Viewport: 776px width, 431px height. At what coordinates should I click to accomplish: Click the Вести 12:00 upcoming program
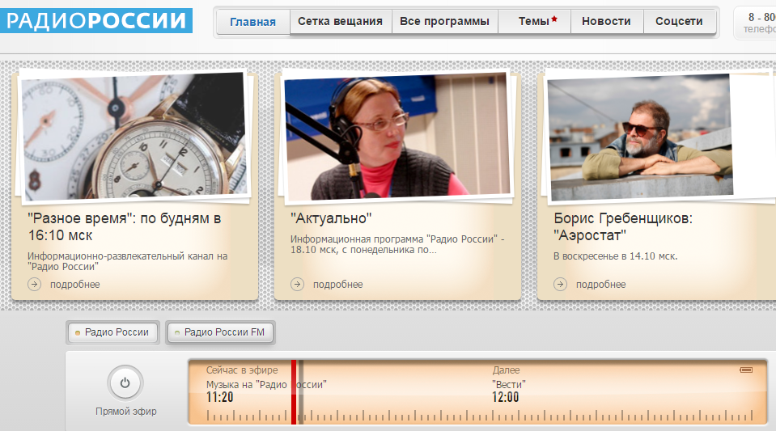pyautogui.click(x=509, y=391)
